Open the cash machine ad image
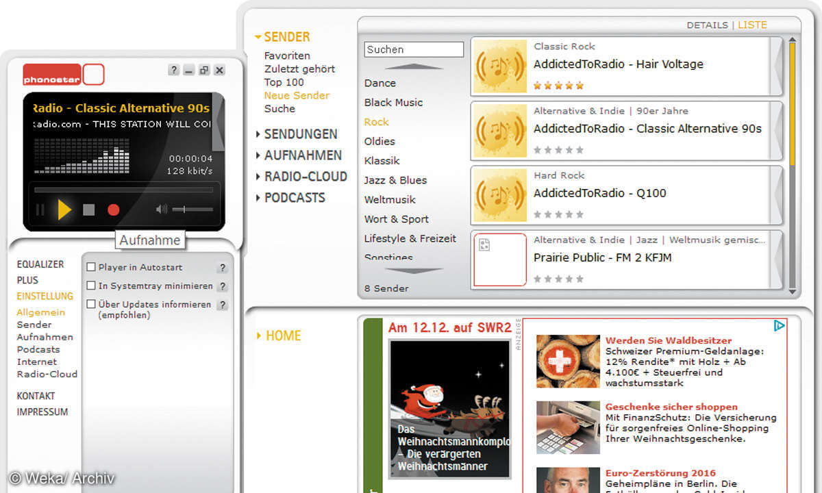 [567, 427]
